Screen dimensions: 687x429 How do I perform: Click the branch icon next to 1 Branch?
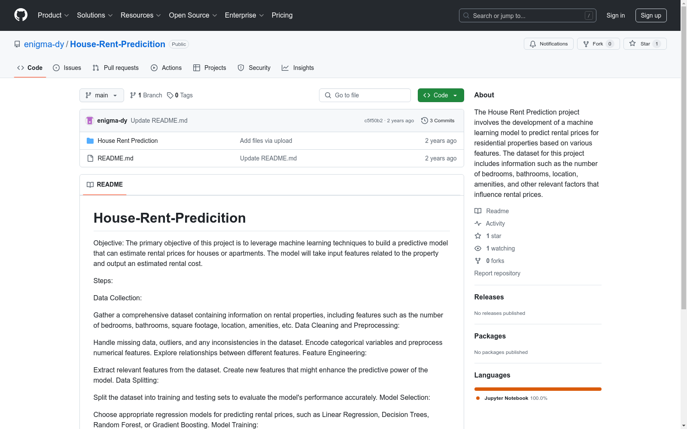click(133, 95)
